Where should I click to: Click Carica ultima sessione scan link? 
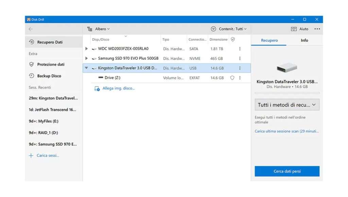point(286,131)
